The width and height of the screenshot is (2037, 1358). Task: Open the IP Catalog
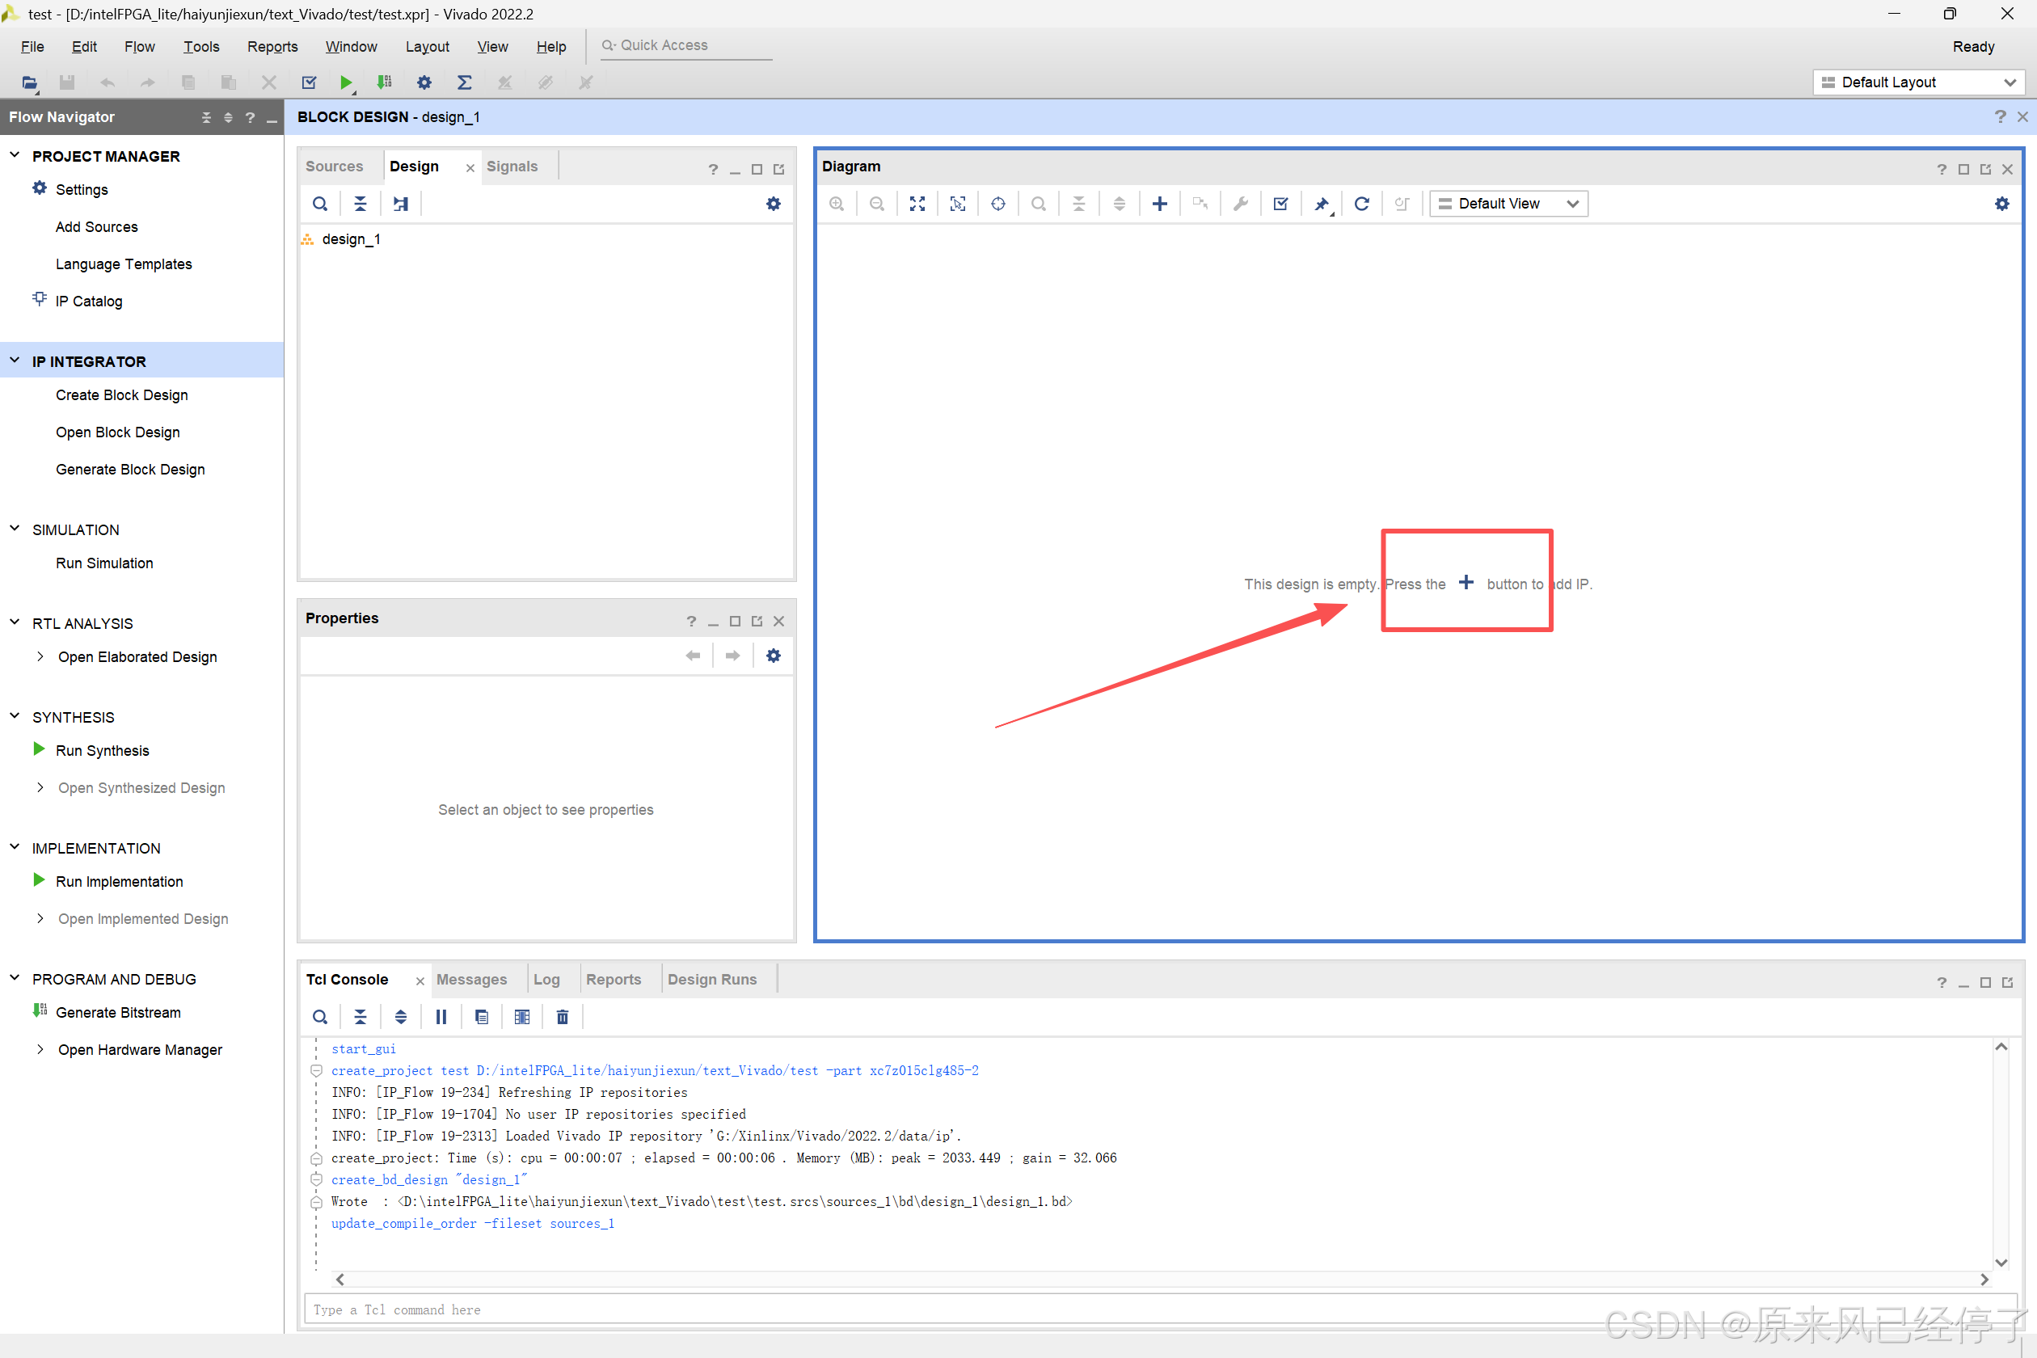click(x=88, y=302)
